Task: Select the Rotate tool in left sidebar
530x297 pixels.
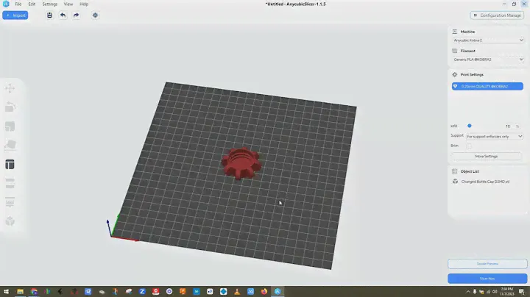Action: tap(10, 107)
